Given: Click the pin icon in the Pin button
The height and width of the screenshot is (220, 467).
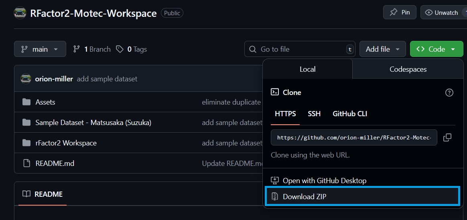Looking at the screenshot, I should click(394, 12).
